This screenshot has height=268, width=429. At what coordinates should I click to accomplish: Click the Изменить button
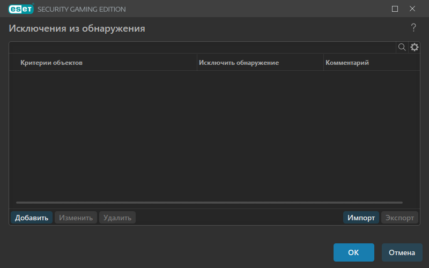pyautogui.click(x=76, y=218)
